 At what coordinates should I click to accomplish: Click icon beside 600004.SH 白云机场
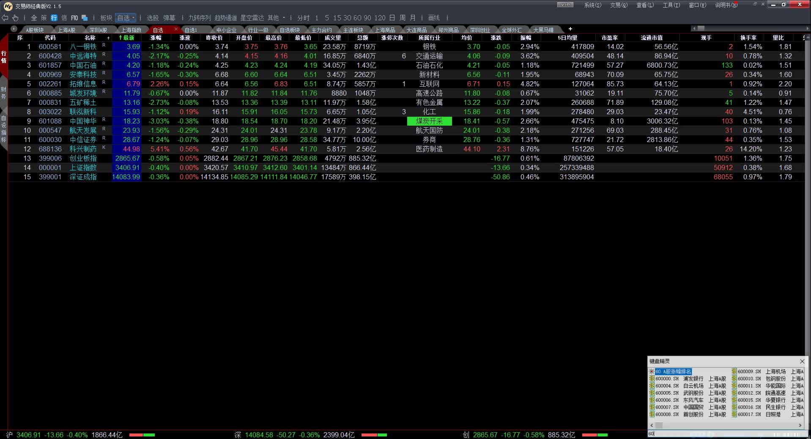tap(652, 386)
